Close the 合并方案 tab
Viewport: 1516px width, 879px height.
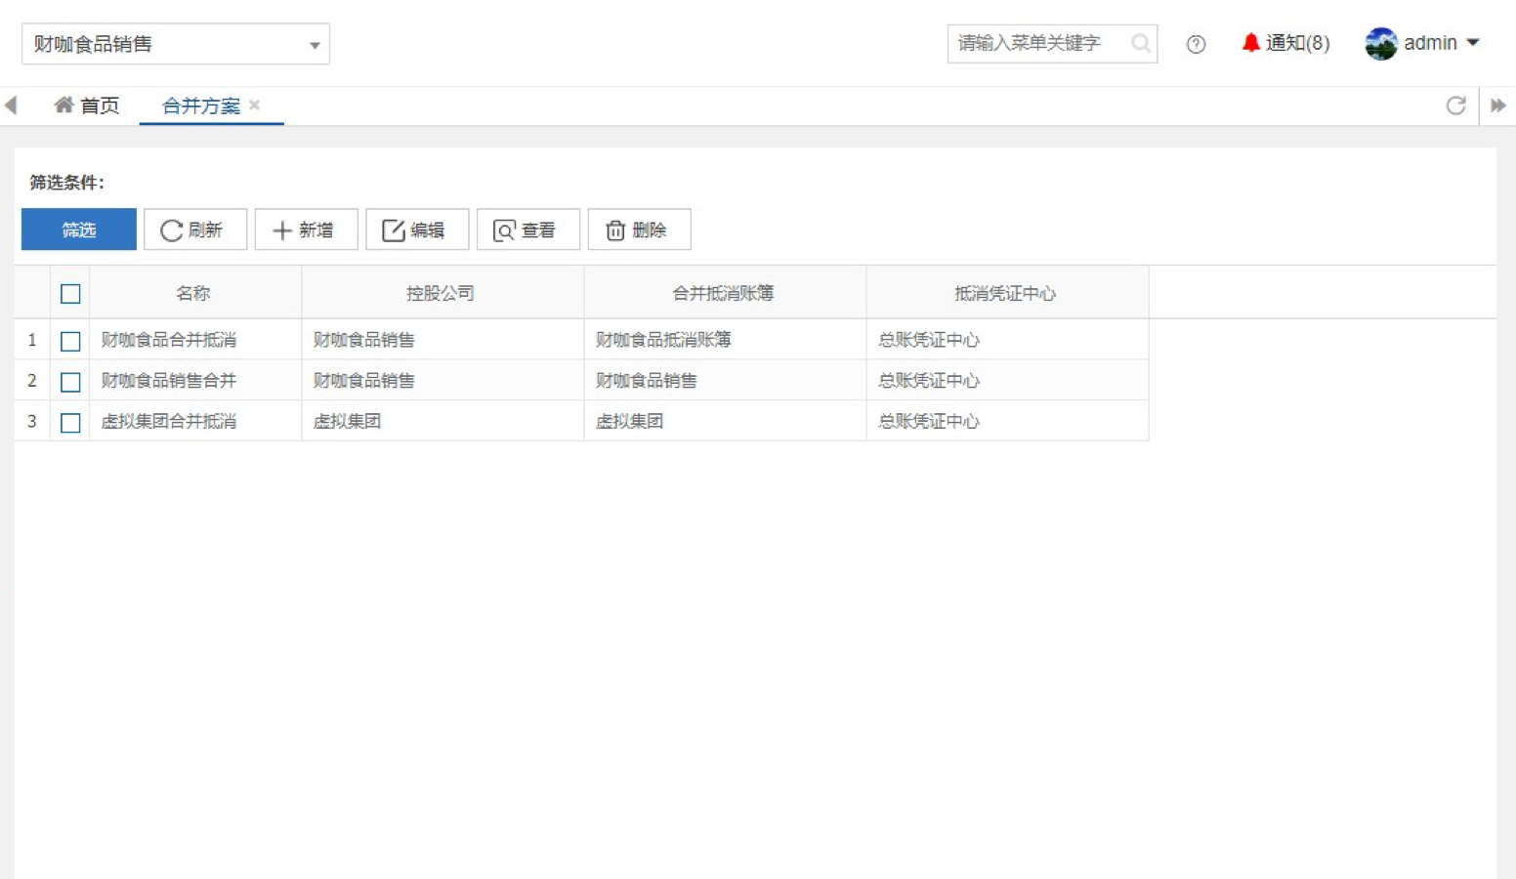click(255, 105)
